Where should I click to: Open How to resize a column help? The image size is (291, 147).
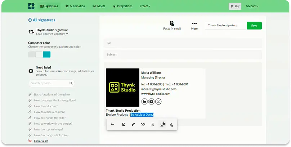click(49, 112)
